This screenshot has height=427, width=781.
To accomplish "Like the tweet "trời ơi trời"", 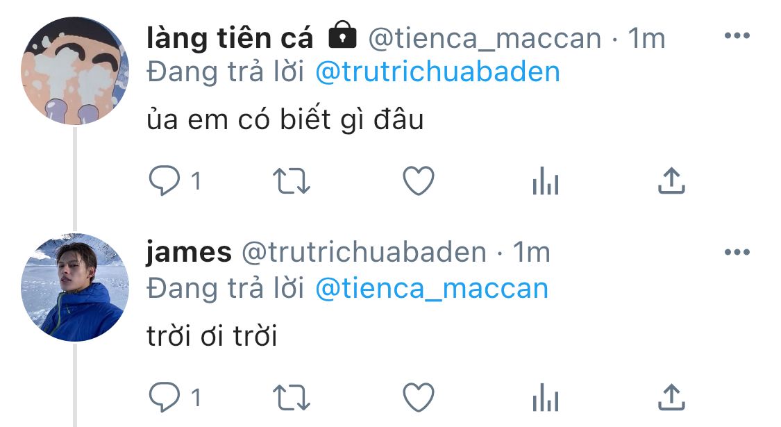I will point(419,398).
